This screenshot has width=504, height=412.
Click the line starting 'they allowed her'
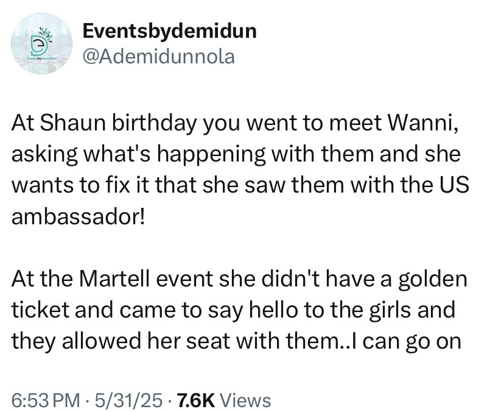point(236,341)
